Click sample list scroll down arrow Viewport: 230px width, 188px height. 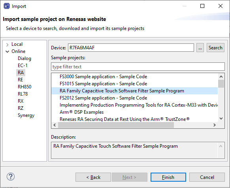pyautogui.click(x=221, y=118)
